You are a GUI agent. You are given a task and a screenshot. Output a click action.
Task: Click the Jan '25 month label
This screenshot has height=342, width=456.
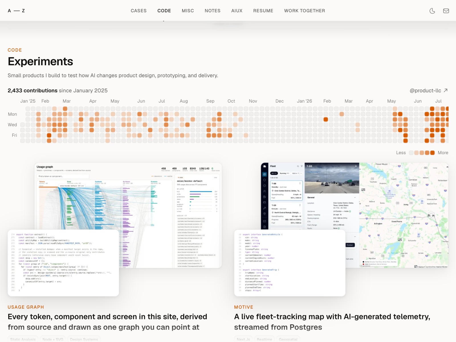pos(28,101)
